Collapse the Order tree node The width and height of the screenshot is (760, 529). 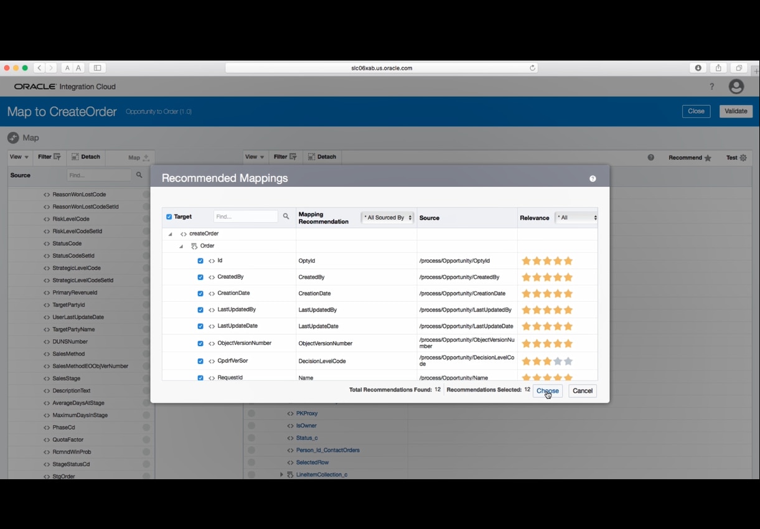(x=181, y=246)
